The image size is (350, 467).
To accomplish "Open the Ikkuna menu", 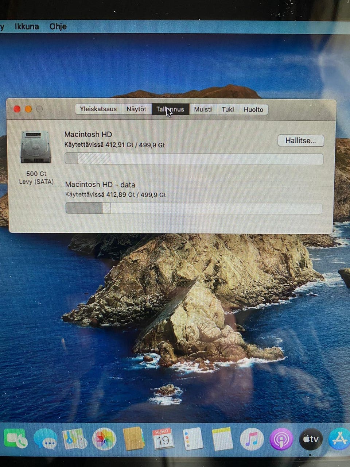I will 27,27.
